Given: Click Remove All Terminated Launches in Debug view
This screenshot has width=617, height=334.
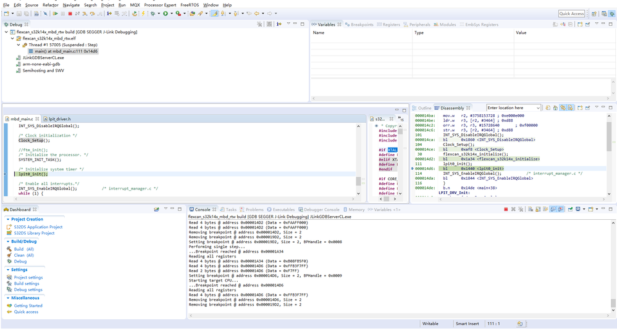Looking at the screenshot, I should coord(259,24).
